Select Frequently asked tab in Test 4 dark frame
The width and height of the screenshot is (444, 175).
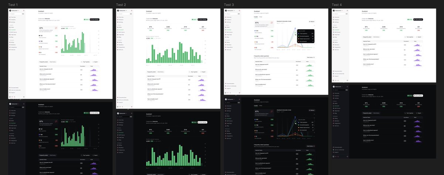tap(367, 113)
